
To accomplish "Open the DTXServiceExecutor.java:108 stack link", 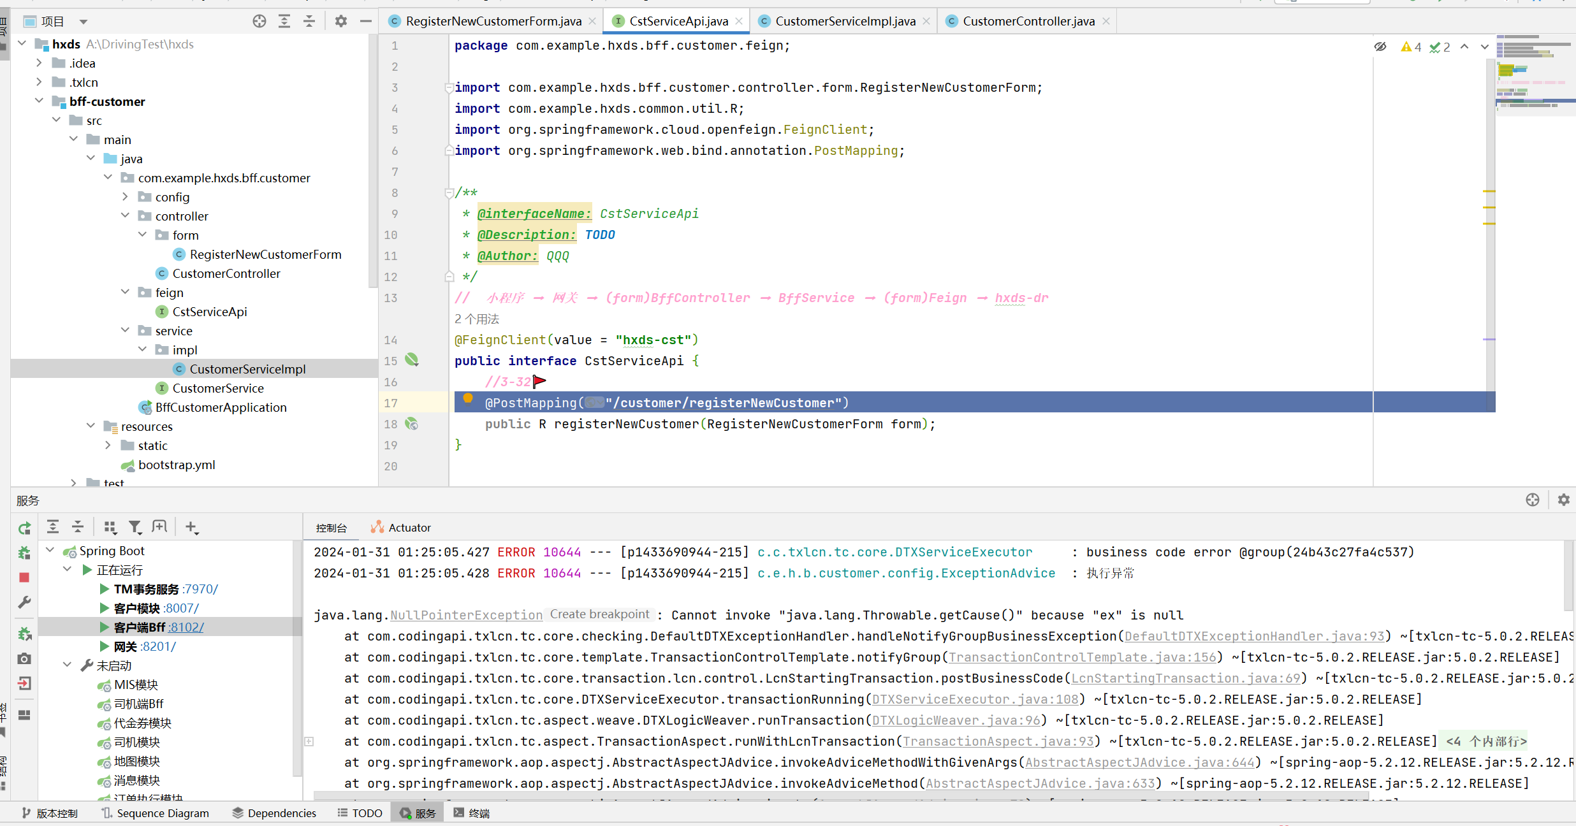I will pos(975,699).
